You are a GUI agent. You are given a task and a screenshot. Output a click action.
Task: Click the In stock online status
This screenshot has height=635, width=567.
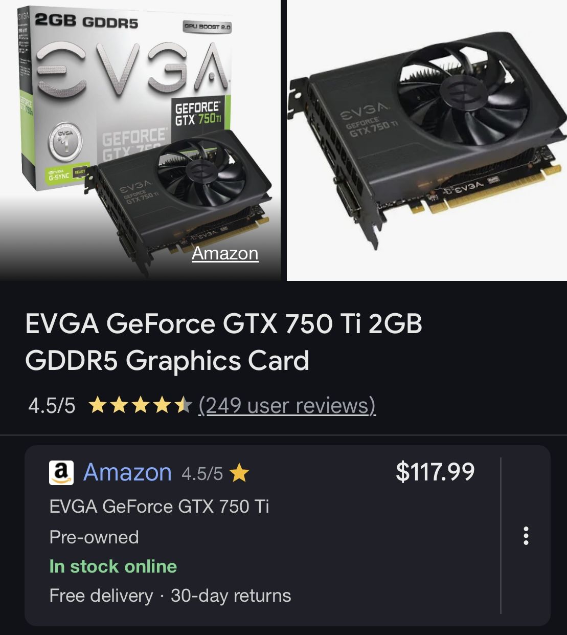coord(113,566)
